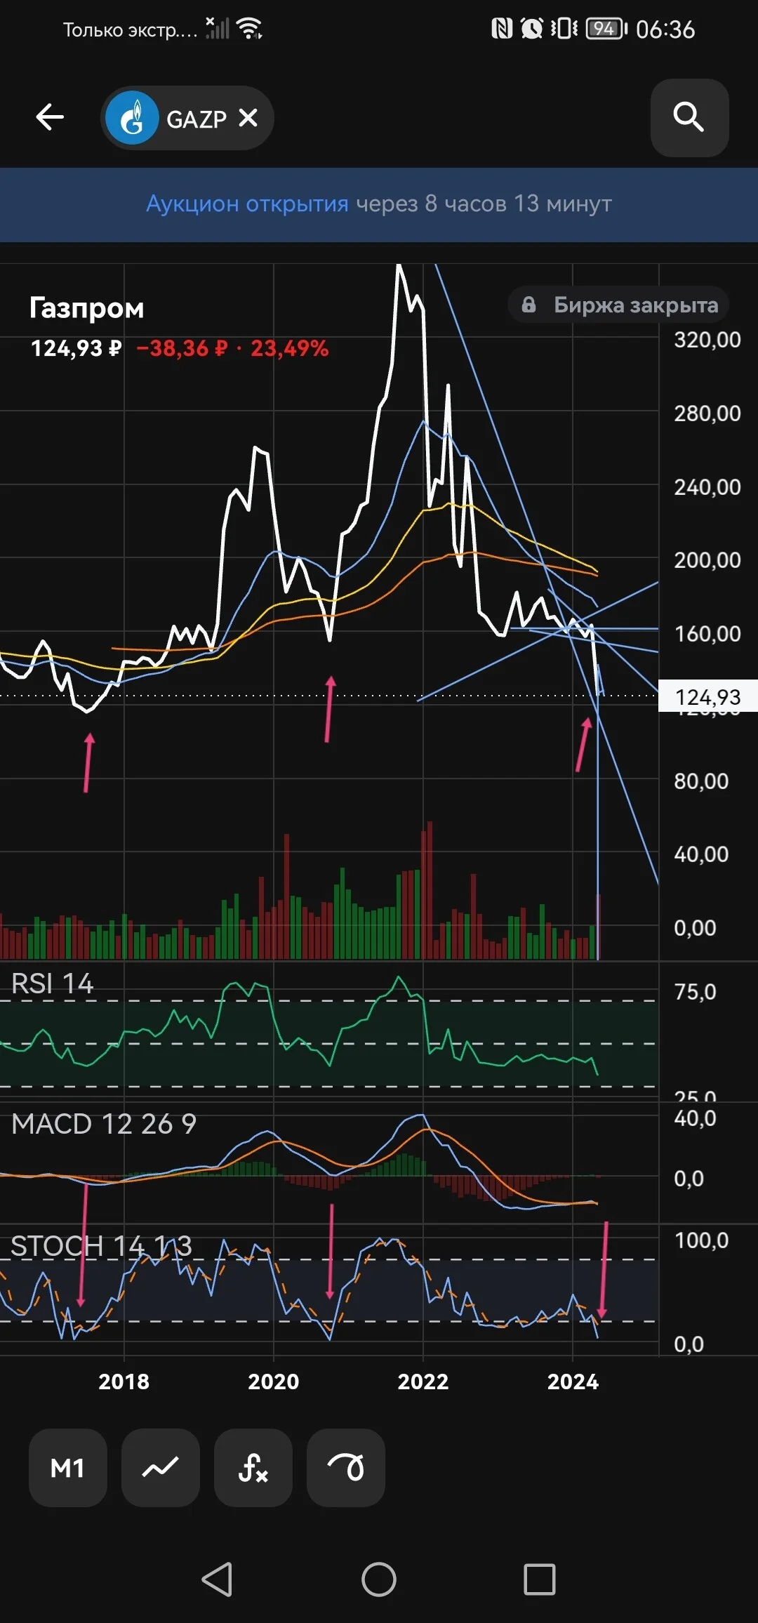
Task: Tap the lock icon beside 'Биржа закрыта'
Action: click(528, 305)
